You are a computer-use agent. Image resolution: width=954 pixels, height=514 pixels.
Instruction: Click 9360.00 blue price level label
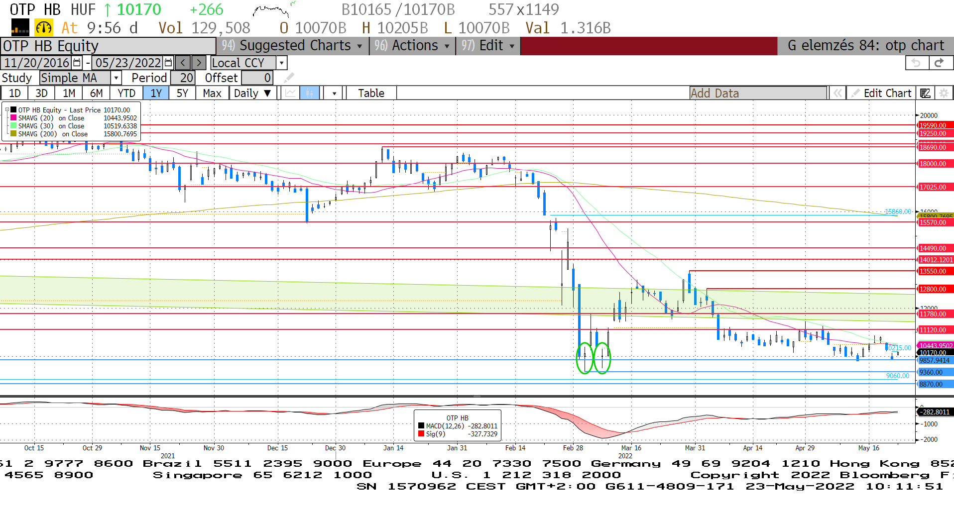pos(936,372)
